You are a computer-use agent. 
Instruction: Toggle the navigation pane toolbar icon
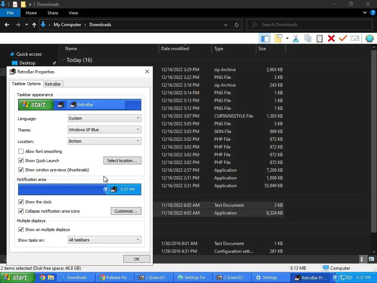coord(265,38)
